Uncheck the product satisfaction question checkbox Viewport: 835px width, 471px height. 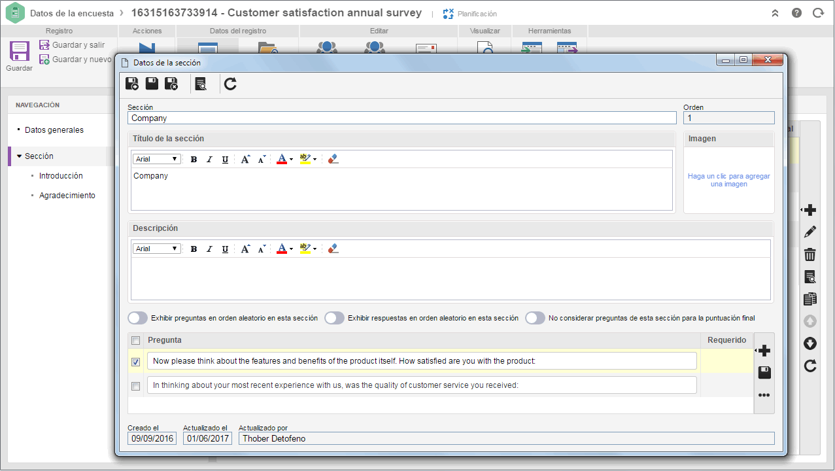[x=136, y=362]
